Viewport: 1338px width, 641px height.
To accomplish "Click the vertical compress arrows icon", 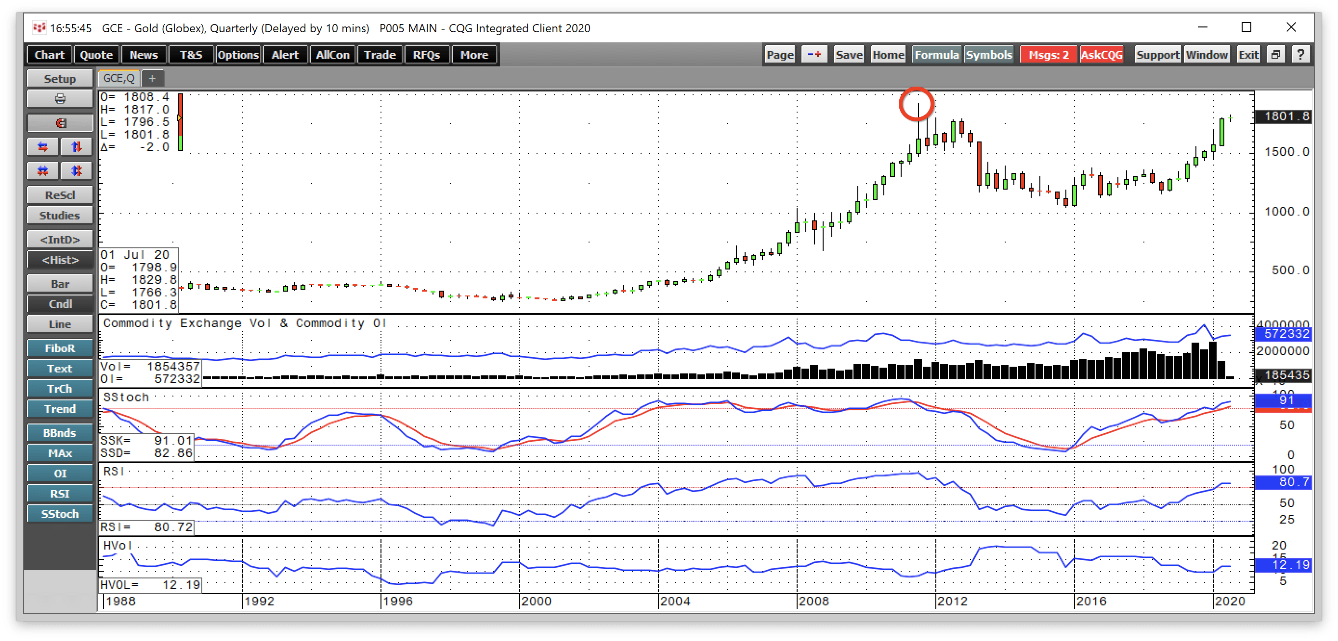I will pyautogui.click(x=77, y=171).
